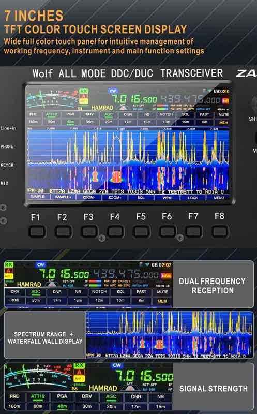Viewport: 257px width, 414px height.
Task: Toggle MUTE on the main transceiver display
Action: pyautogui.click(x=223, y=115)
